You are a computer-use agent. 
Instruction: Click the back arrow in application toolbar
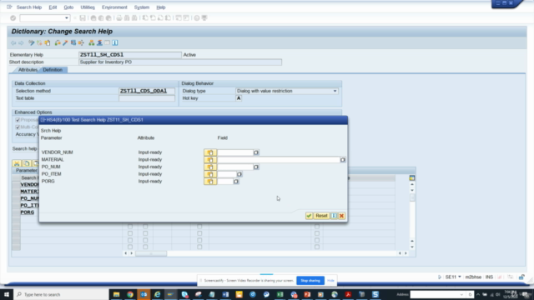pyautogui.click(x=13, y=42)
